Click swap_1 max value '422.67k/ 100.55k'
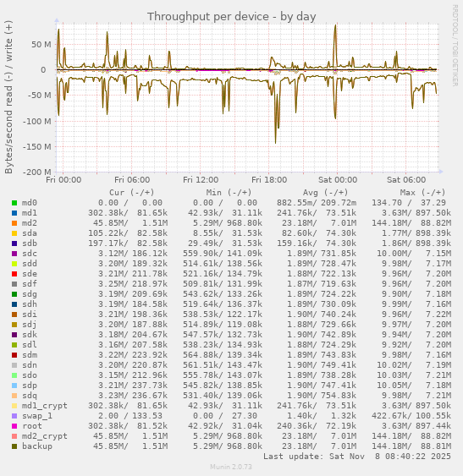Image resolution: width=463 pixels, height=476 pixels. tap(411, 416)
